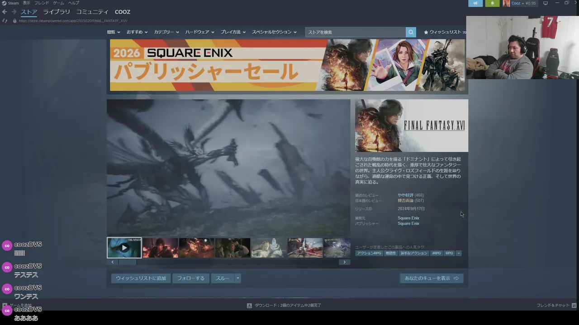Click the add game plus icon
The width and height of the screenshot is (579, 325).
5,306
